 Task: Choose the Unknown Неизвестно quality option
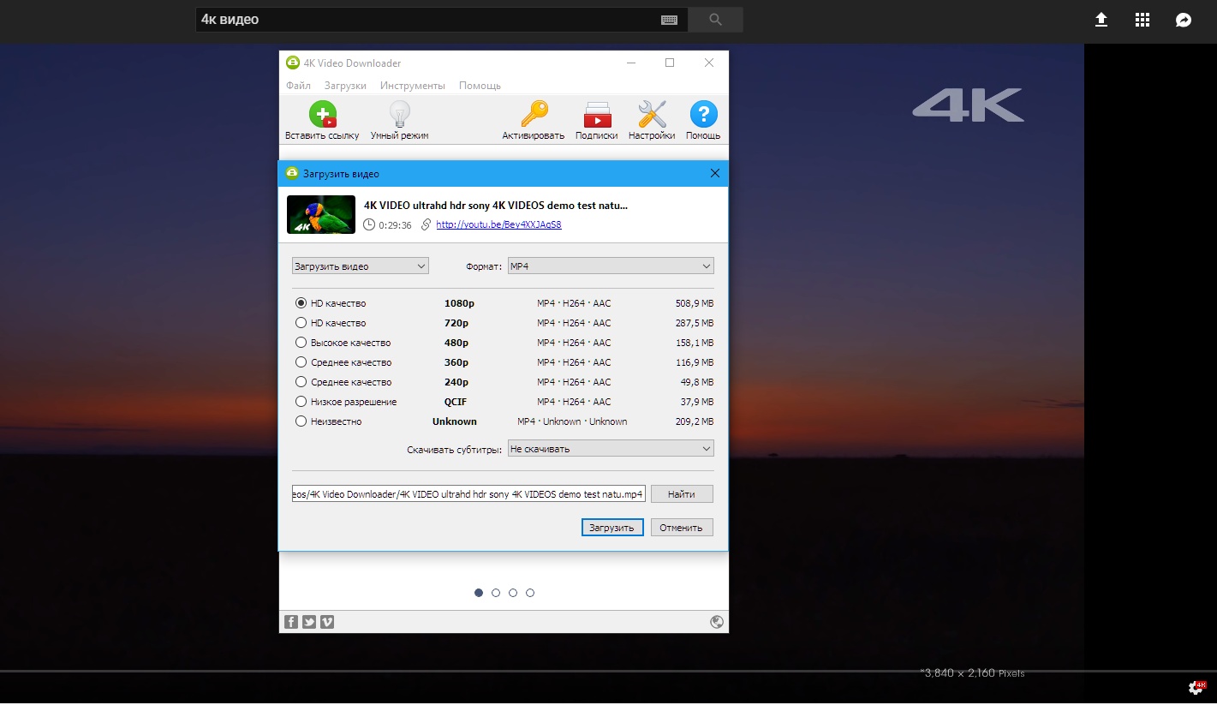coord(301,421)
